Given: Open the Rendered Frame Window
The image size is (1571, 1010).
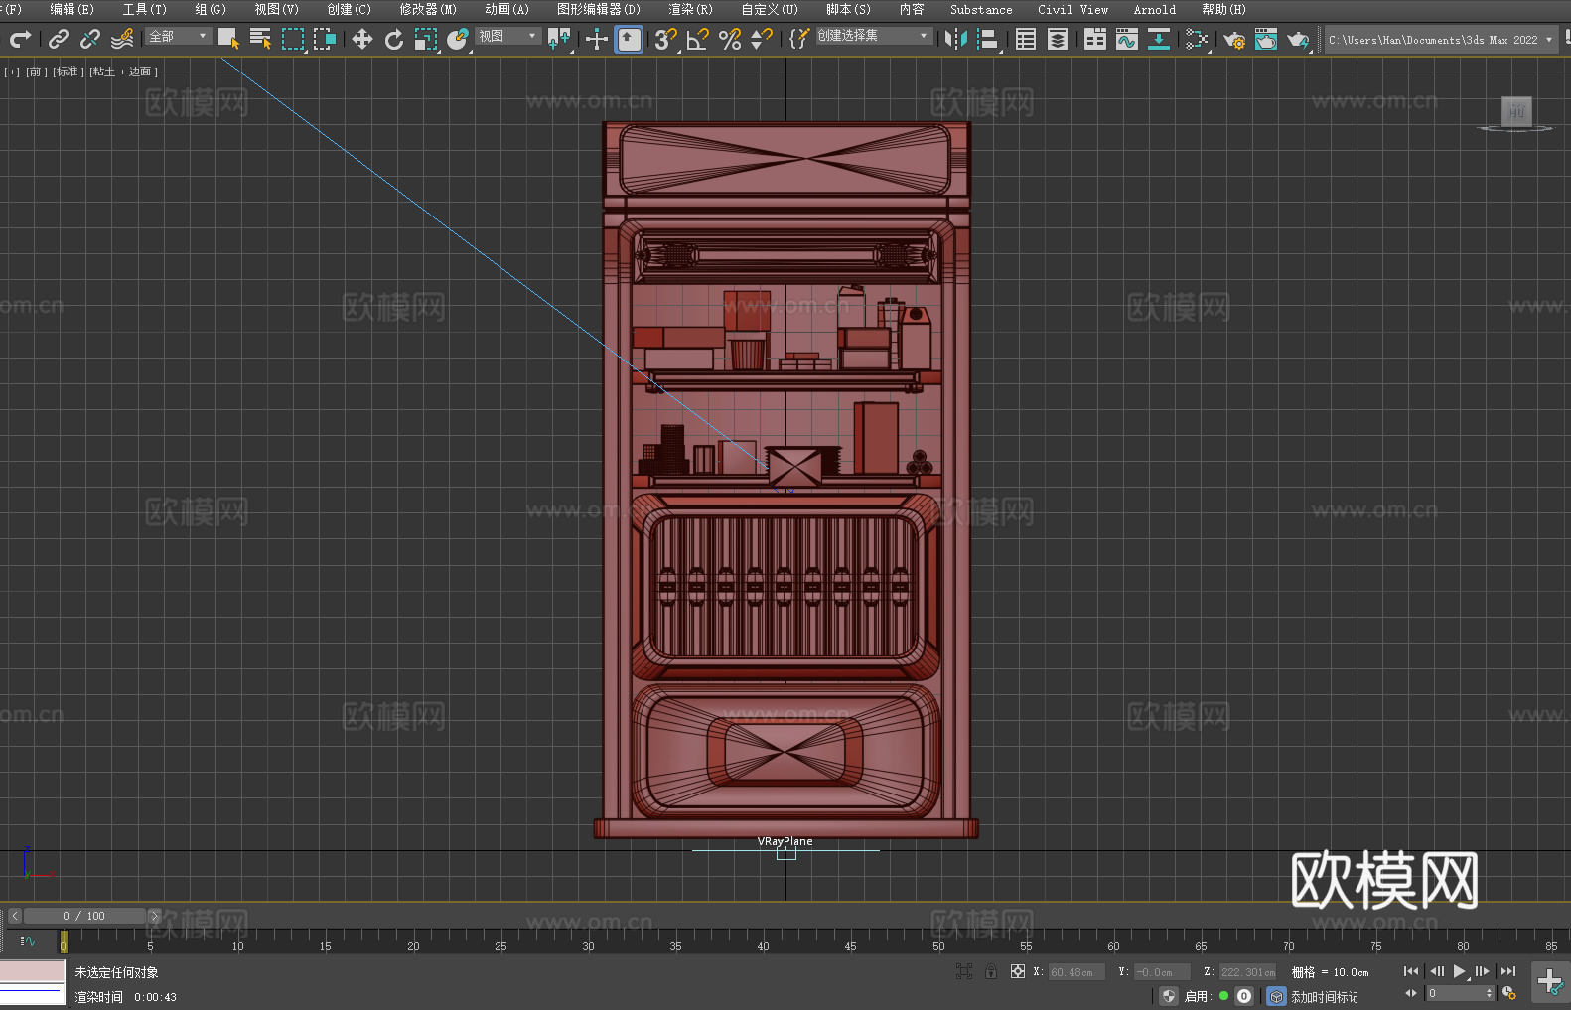Looking at the screenshot, I should [1266, 39].
